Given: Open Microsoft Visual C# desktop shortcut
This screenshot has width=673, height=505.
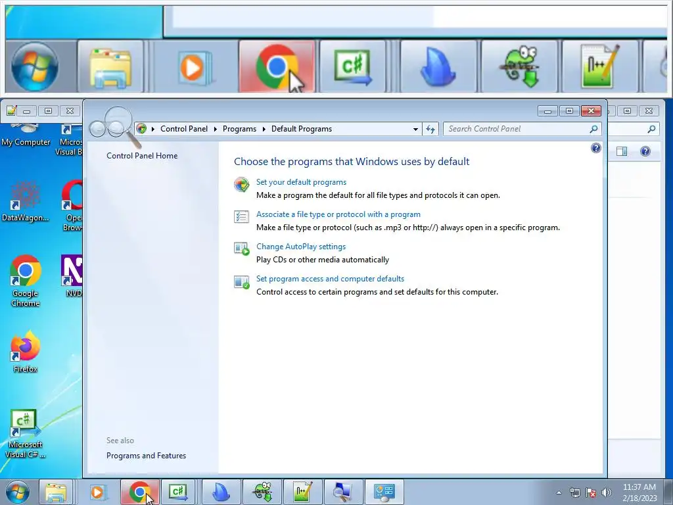Looking at the screenshot, I should coord(25,434).
